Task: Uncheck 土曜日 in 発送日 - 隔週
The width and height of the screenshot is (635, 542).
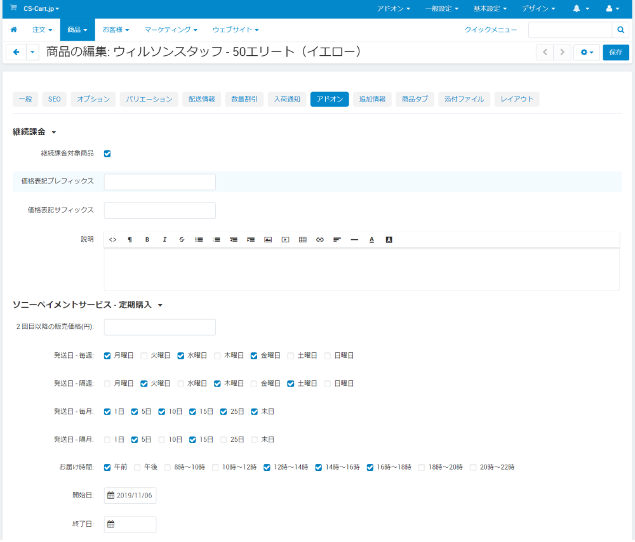Action: pyautogui.click(x=290, y=384)
